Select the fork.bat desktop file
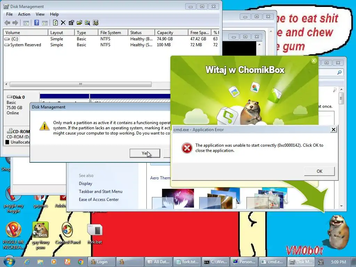 click(x=95, y=234)
